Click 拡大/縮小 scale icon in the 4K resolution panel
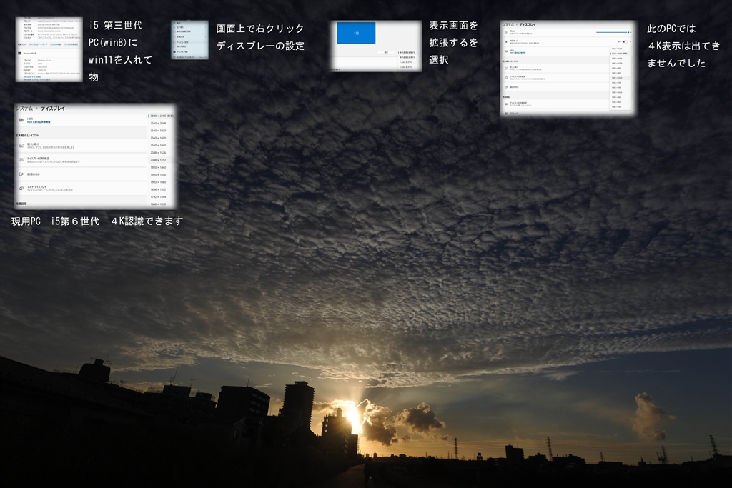 pos(21,146)
